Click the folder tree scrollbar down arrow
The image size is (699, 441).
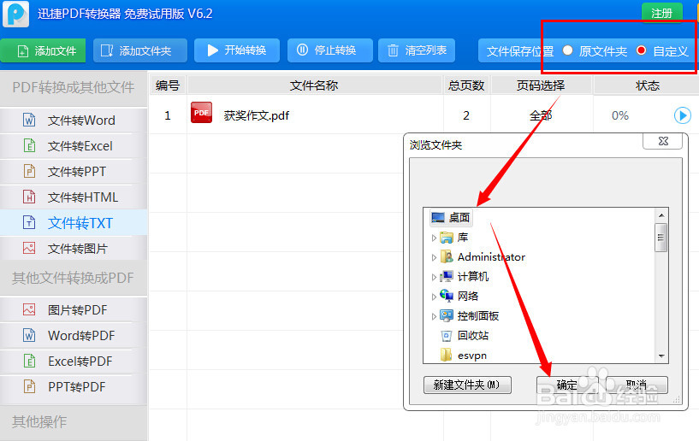click(661, 356)
